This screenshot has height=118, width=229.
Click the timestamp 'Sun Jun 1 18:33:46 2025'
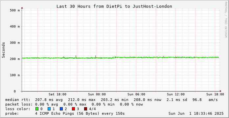[196, 113]
